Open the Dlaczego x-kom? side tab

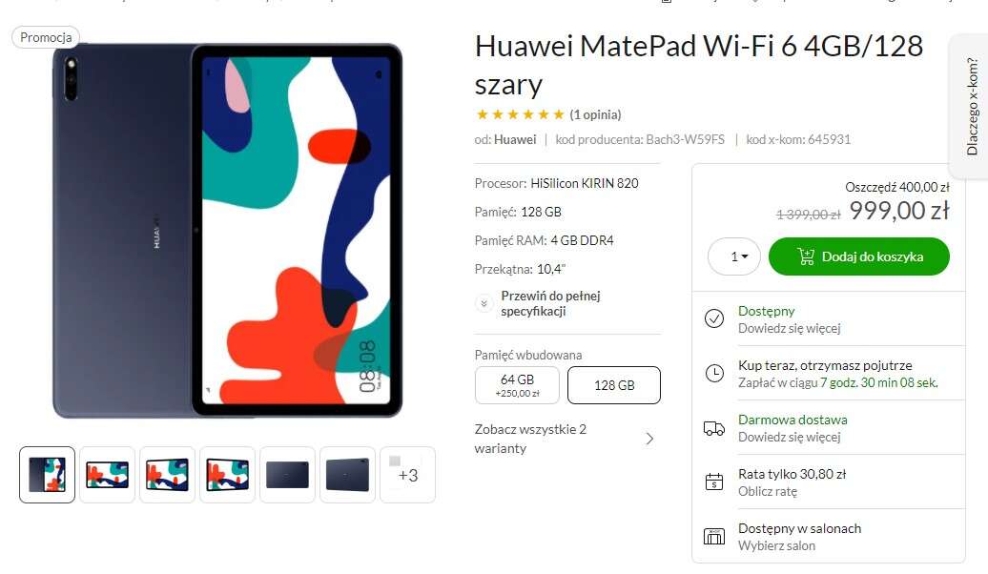click(x=970, y=106)
